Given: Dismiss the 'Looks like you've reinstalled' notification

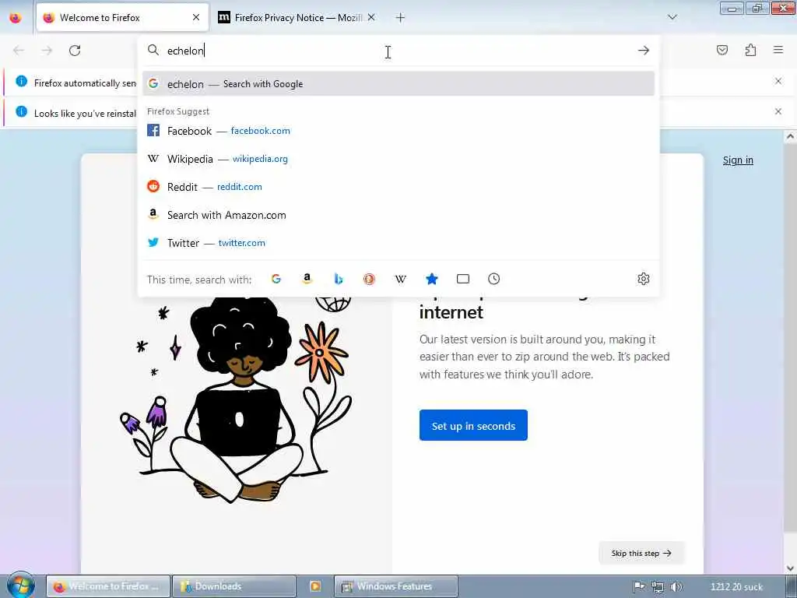Looking at the screenshot, I should point(778,111).
